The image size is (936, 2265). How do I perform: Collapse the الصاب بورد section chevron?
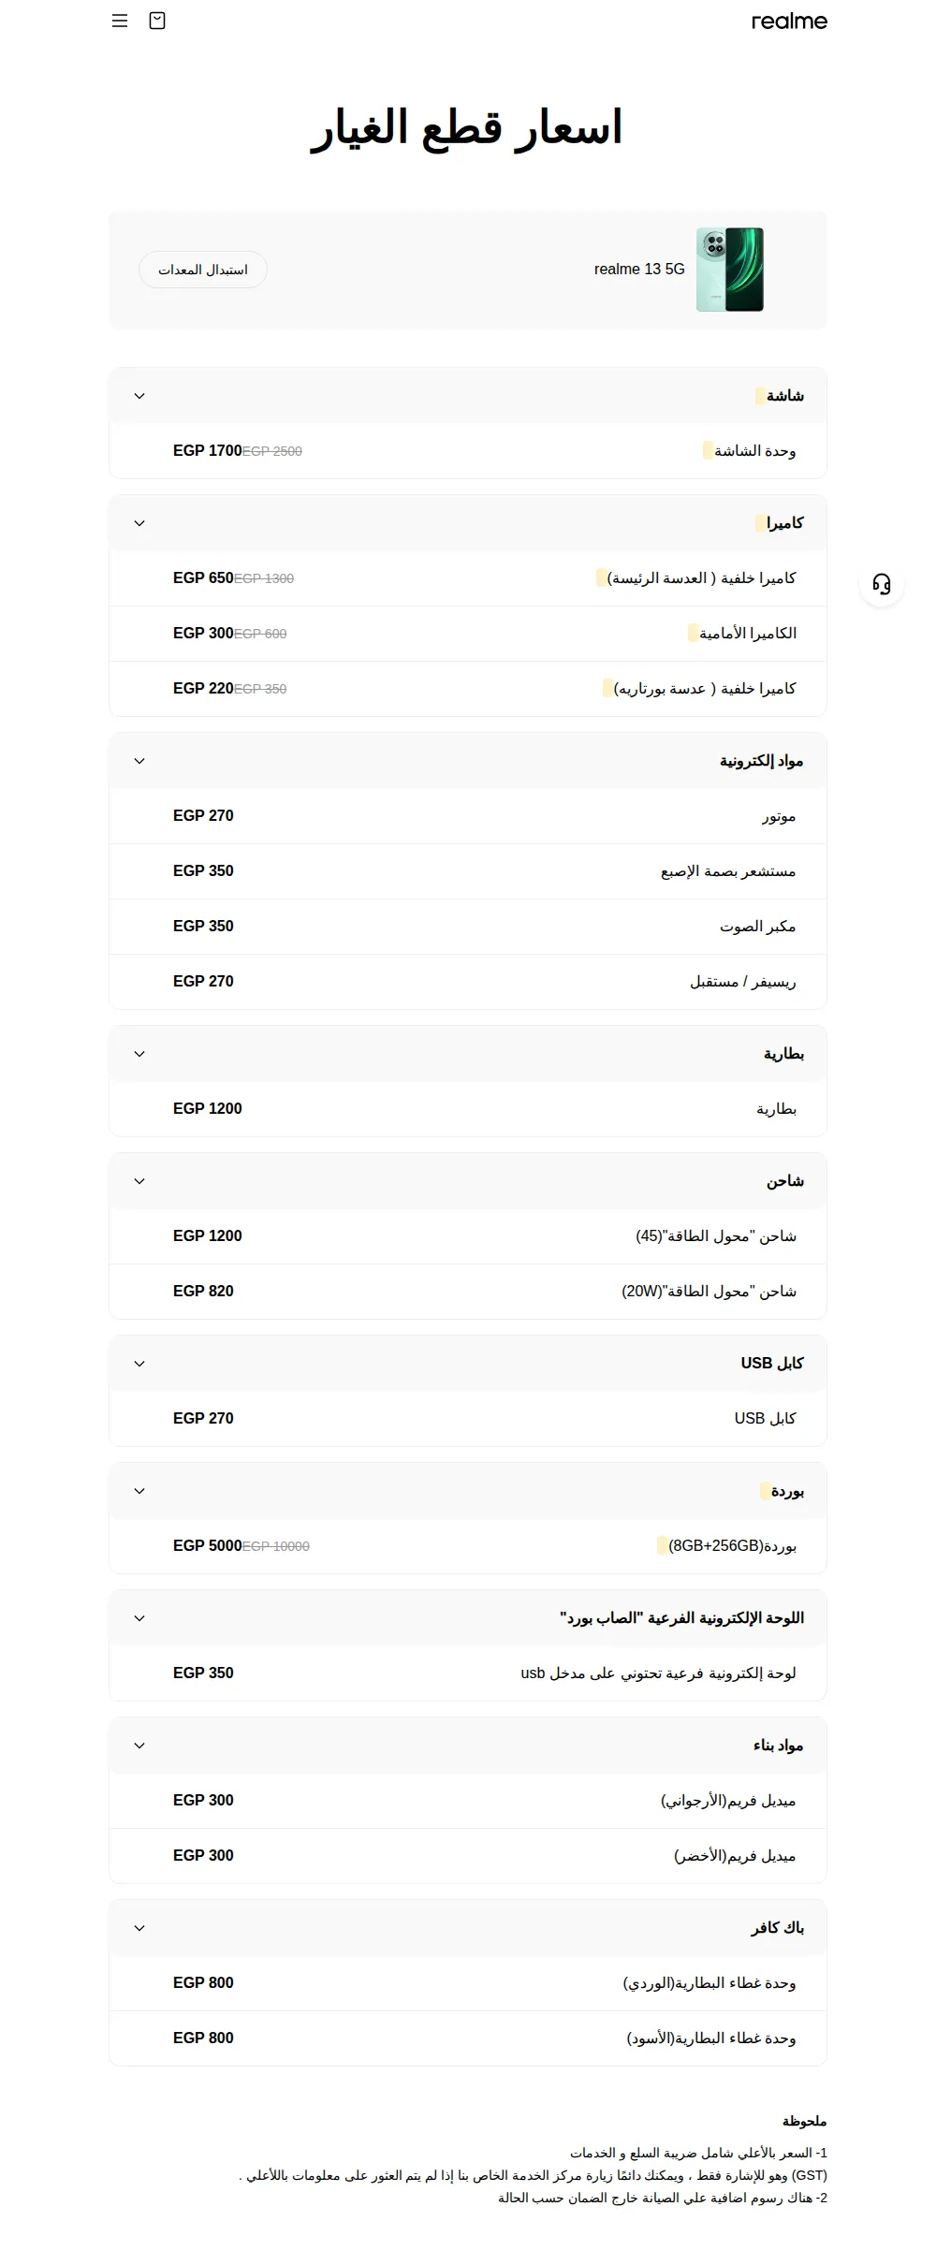(x=139, y=1618)
